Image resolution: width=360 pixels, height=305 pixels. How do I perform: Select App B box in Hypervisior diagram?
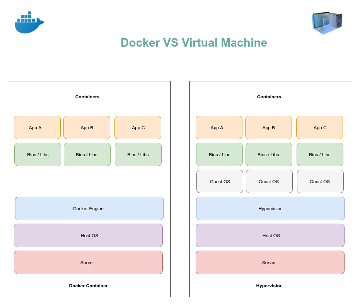(269, 128)
